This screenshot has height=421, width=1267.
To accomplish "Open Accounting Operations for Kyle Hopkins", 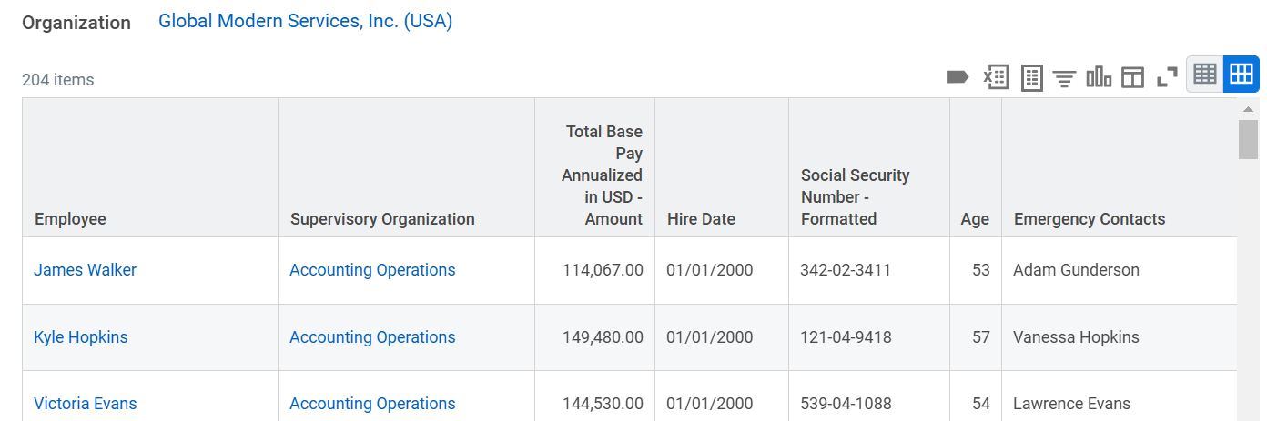I will tap(372, 337).
